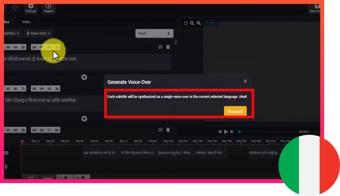Click the subtitle list vertical scrollbar

(176, 42)
